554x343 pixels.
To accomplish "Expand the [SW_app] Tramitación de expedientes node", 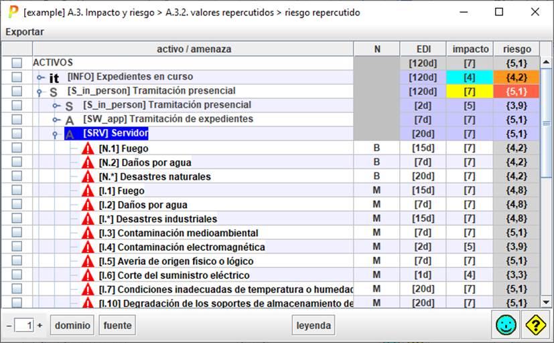I will [x=57, y=120].
